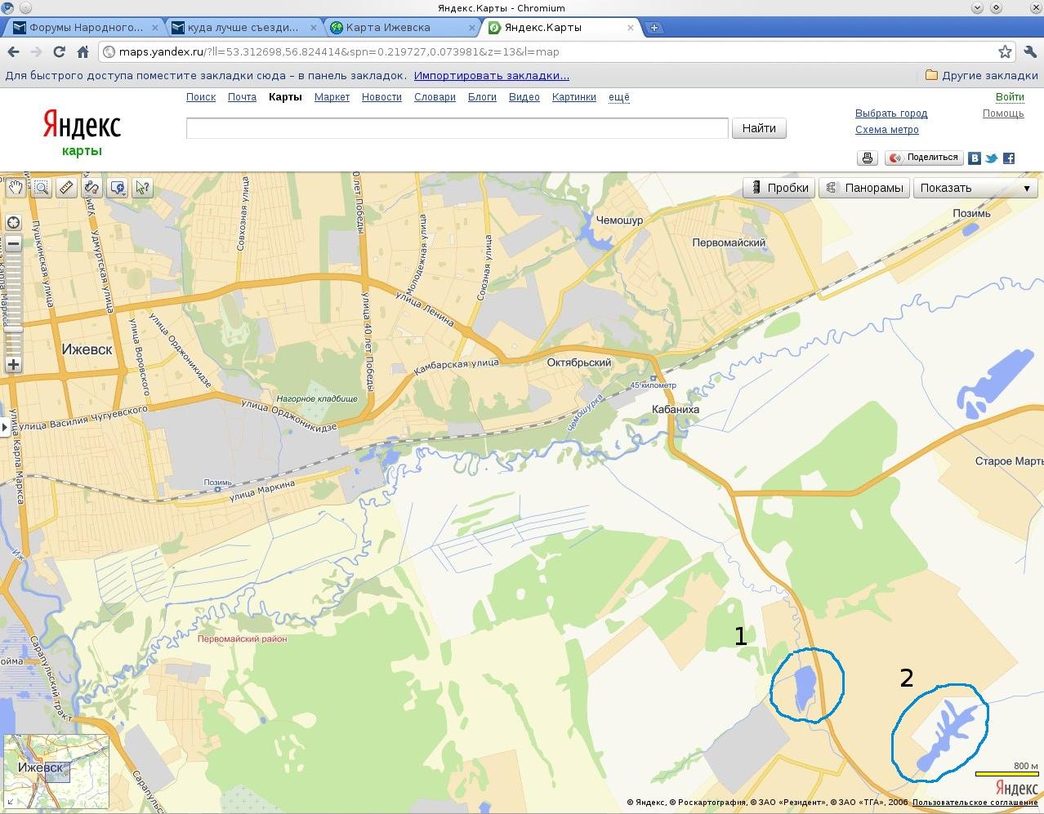Select the zoom-to-area magnifier tool
1044x814 pixels.
point(41,188)
